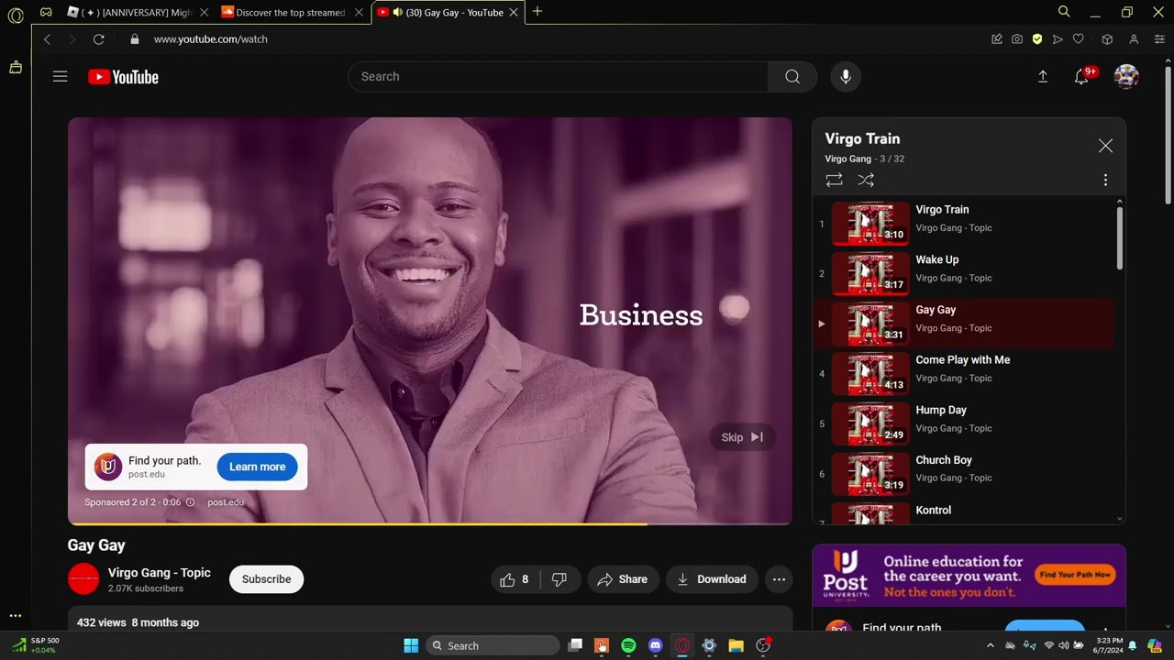
Task: Open the notifications bell
Action: [x=1082, y=77]
